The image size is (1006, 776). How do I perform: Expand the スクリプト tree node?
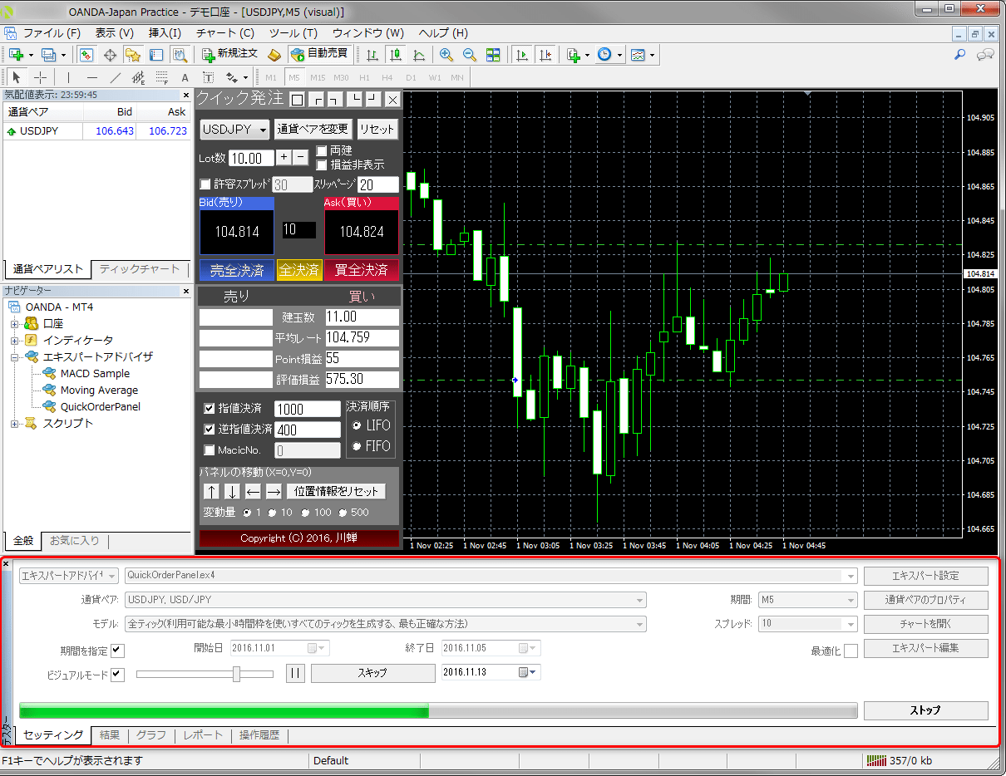14,423
